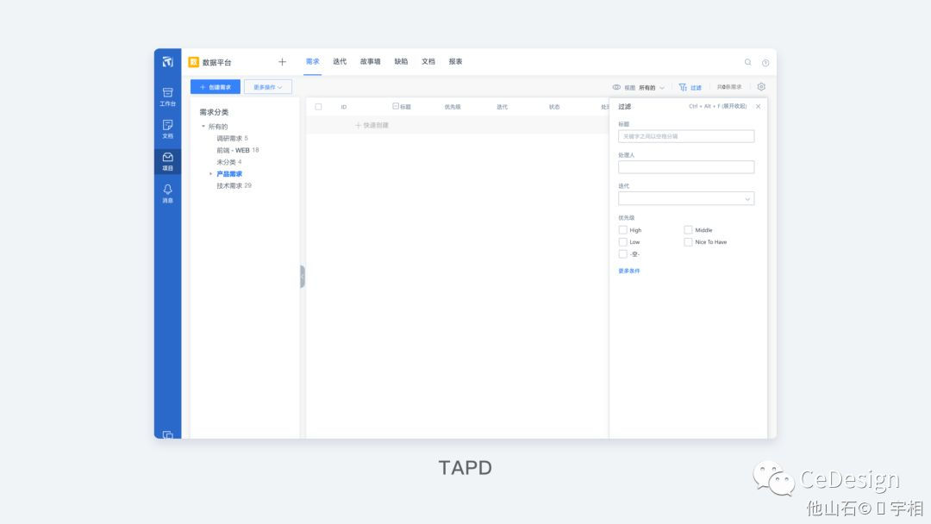Screen dimensions: 931x524
Task: Expand the 产品需求 tree node arrow
Action: tap(211, 174)
